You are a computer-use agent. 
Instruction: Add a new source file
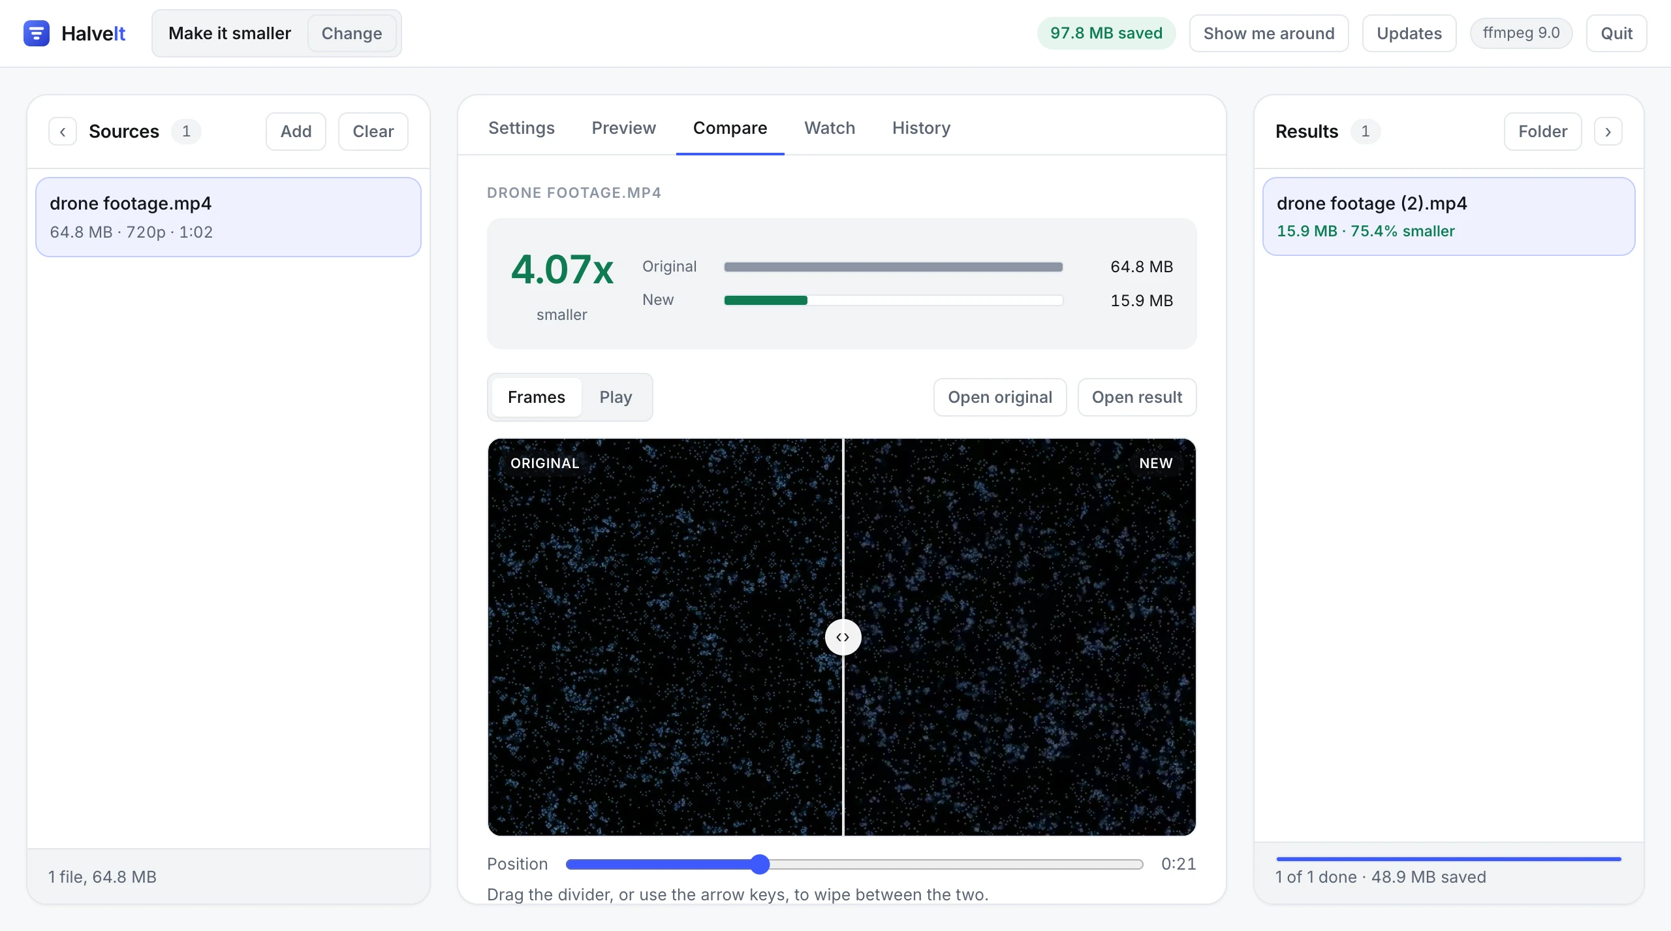click(296, 131)
